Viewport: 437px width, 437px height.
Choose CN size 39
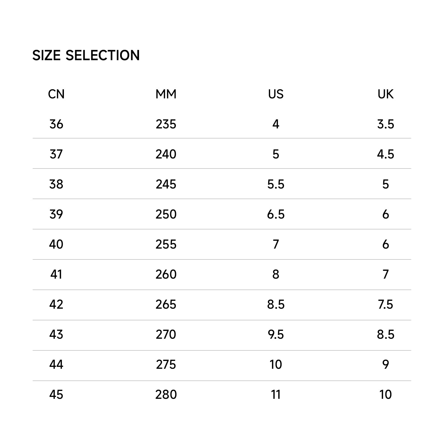point(56,214)
